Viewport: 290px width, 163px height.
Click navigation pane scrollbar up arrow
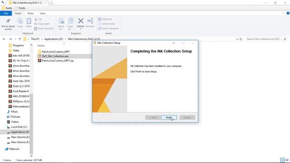31,45
